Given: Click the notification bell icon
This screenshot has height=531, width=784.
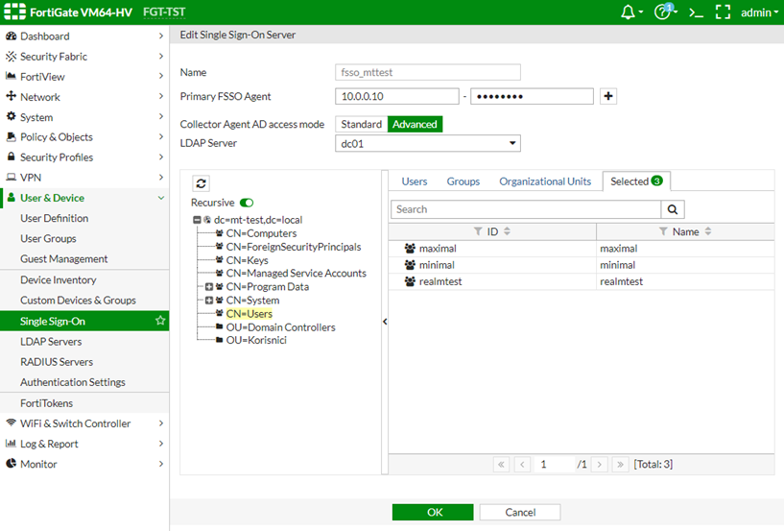Looking at the screenshot, I should pyautogui.click(x=630, y=12).
